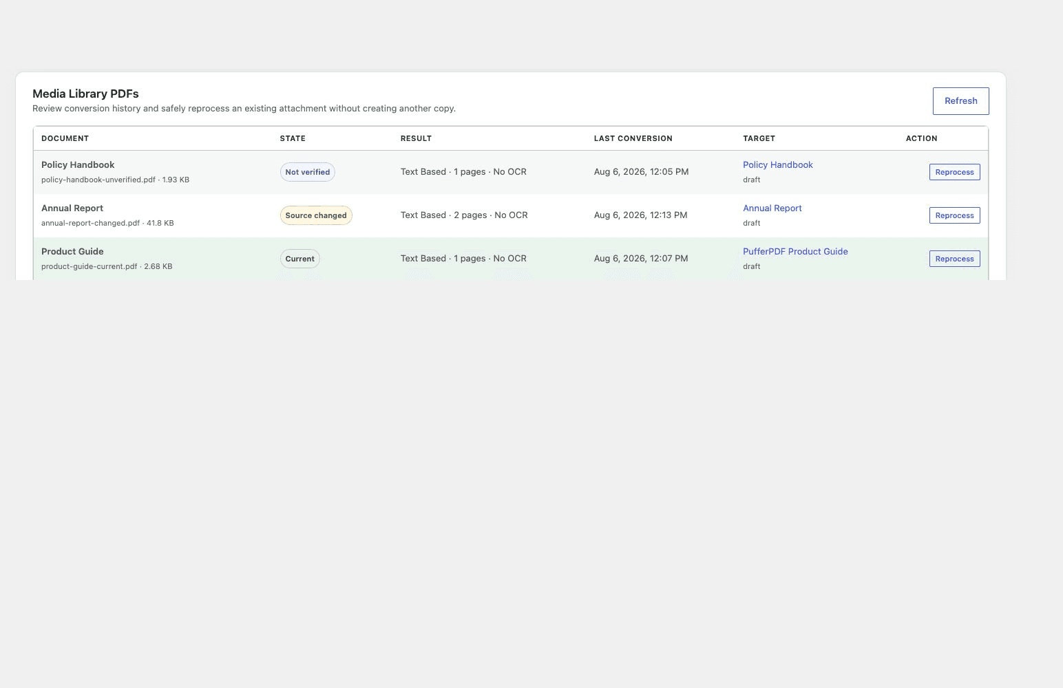The width and height of the screenshot is (1063, 688).
Task: Select the Policy Handbook document title
Action: [78, 165]
